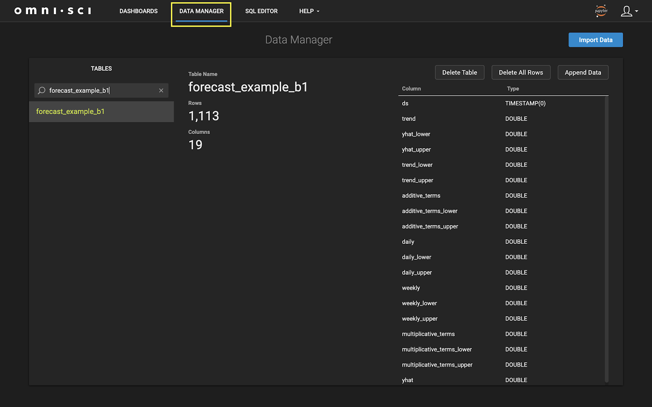This screenshot has height=407, width=652.
Task: Click Delete All Rows button
Action: (x=521, y=72)
